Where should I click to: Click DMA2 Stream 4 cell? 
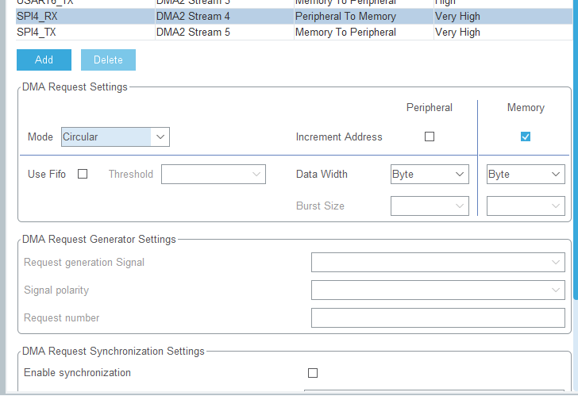tap(224, 16)
